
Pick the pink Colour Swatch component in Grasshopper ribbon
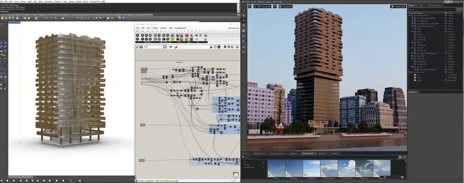coord(187,35)
